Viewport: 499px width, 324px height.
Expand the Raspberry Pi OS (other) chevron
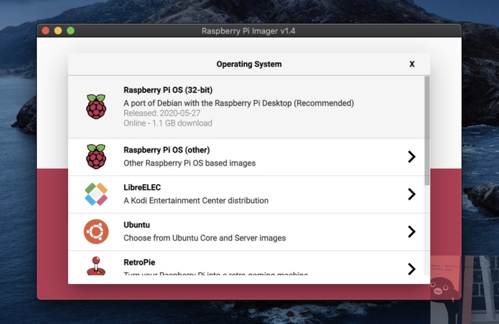(412, 157)
